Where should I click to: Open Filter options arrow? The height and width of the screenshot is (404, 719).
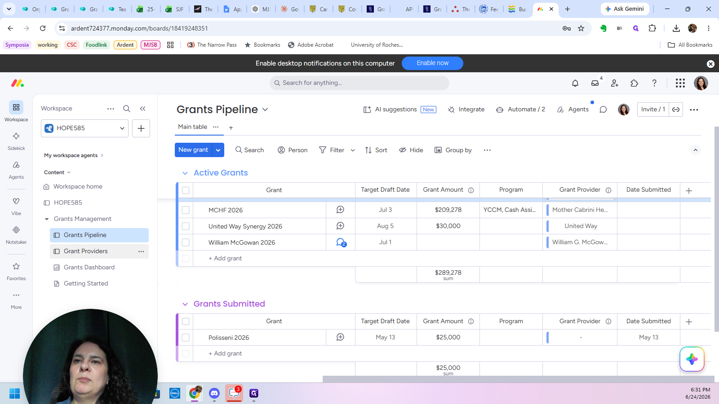[353, 150]
